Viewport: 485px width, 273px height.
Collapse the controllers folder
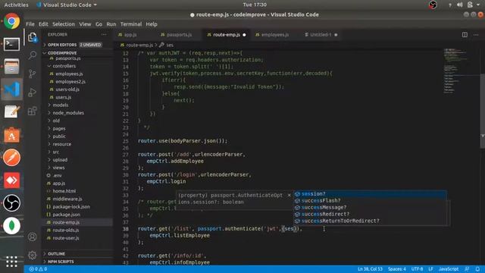click(x=64, y=66)
